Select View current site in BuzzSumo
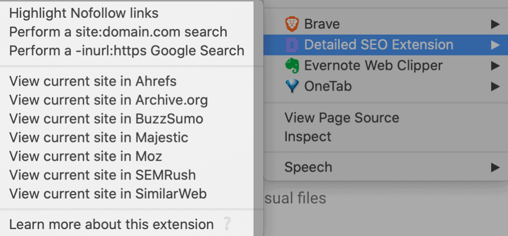Image resolution: width=508 pixels, height=236 pixels. (x=106, y=119)
